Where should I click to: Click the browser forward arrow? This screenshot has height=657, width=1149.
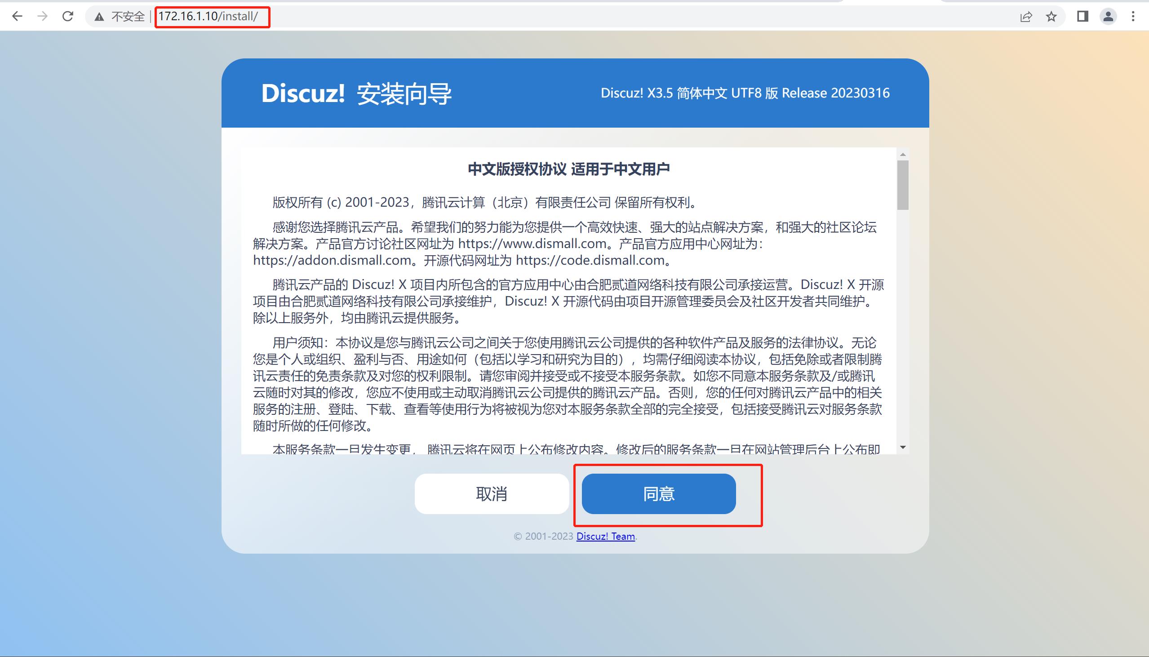[x=42, y=17]
